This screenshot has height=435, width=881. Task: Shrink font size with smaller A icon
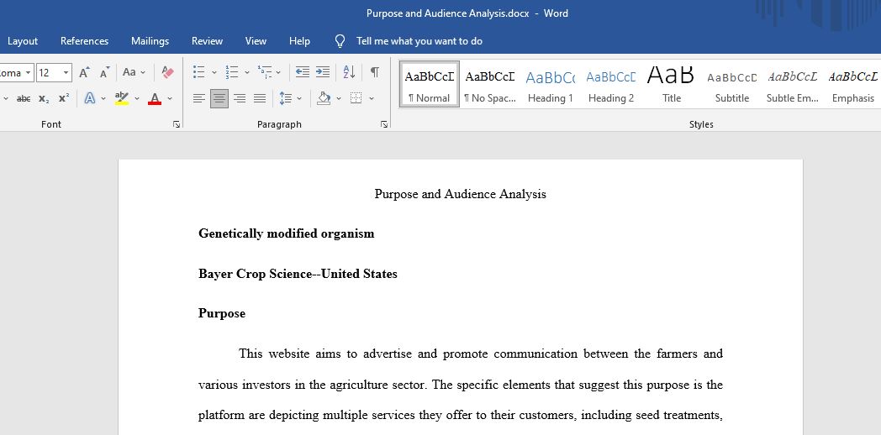pyautogui.click(x=104, y=72)
